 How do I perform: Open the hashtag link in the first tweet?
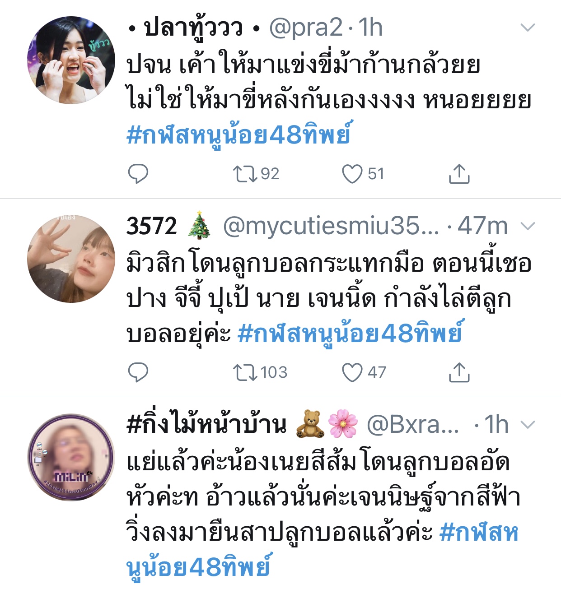[x=238, y=135]
